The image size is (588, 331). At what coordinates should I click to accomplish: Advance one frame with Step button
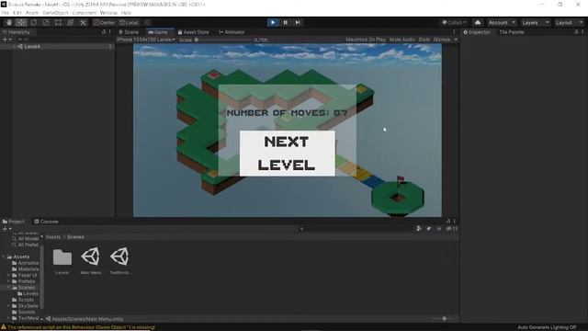point(298,22)
